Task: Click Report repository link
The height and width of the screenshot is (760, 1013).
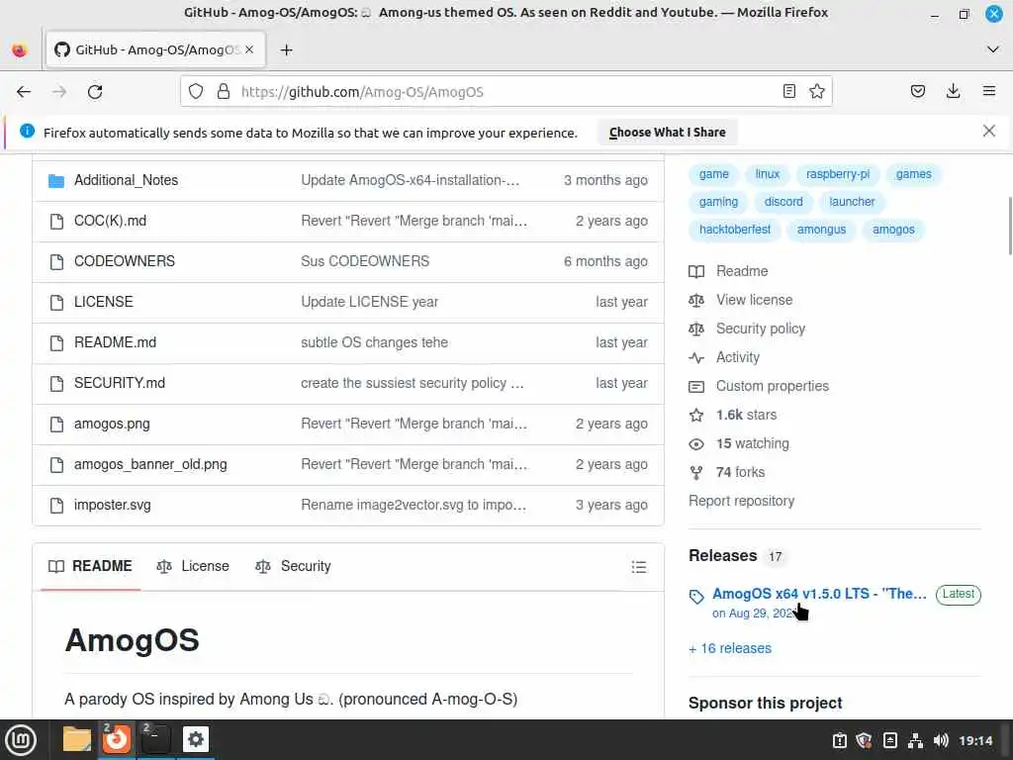Action: (x=741, y=501)
